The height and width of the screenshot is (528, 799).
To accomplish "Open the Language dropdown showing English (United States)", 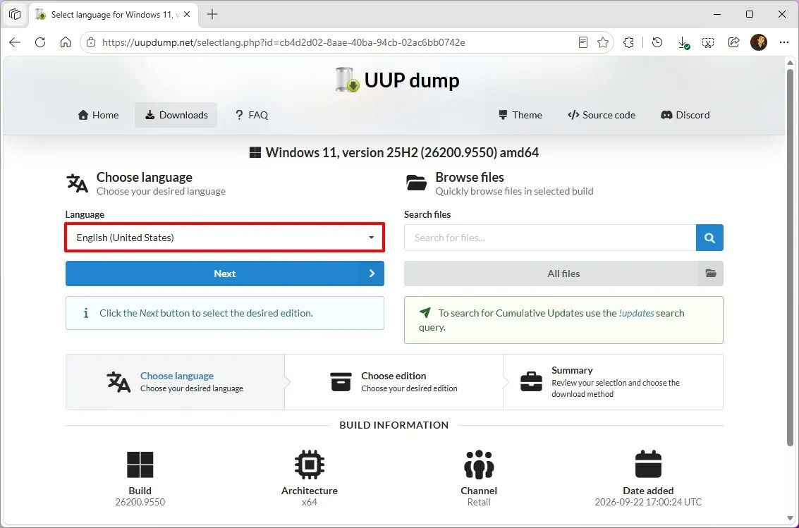I will click(225, 238).
